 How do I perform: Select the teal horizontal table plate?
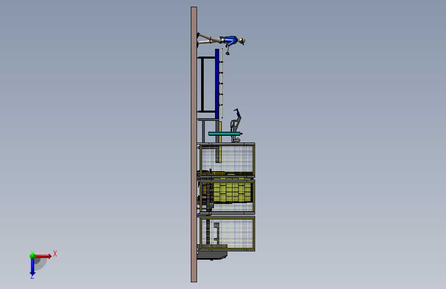coord(224,133)
